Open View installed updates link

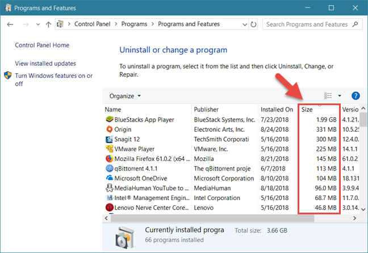pyautogui.click(x=45, y=64)
